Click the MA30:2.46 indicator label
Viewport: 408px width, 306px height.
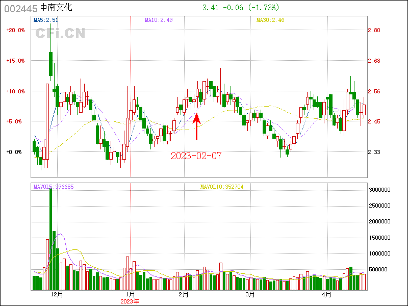click(270, 20)
